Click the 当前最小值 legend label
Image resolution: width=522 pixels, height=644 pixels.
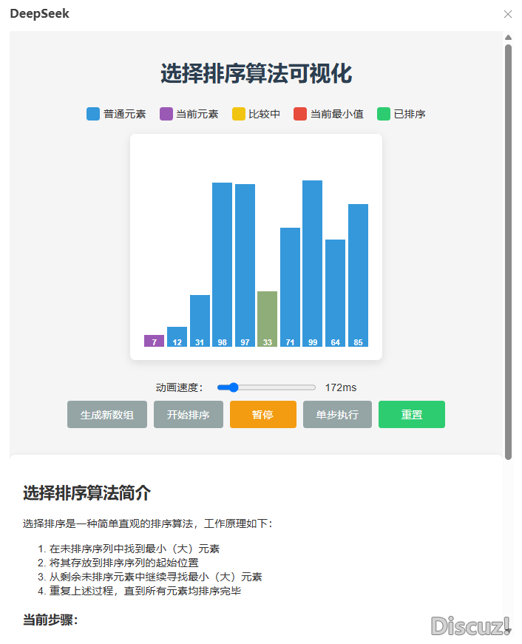click(336, 114)
